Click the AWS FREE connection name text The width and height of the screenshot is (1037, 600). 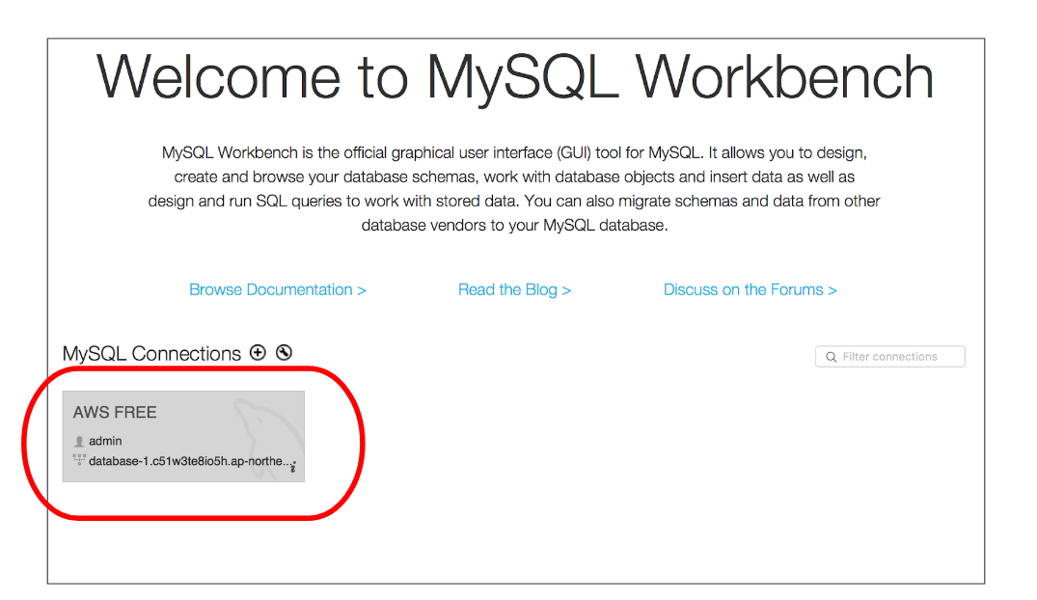pyautogui.click(x=115, y=412)
